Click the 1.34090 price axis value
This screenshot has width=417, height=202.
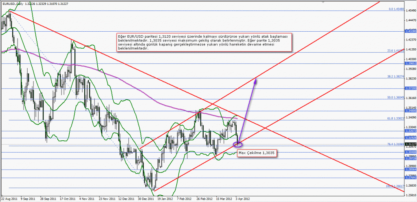coord(411,118)
